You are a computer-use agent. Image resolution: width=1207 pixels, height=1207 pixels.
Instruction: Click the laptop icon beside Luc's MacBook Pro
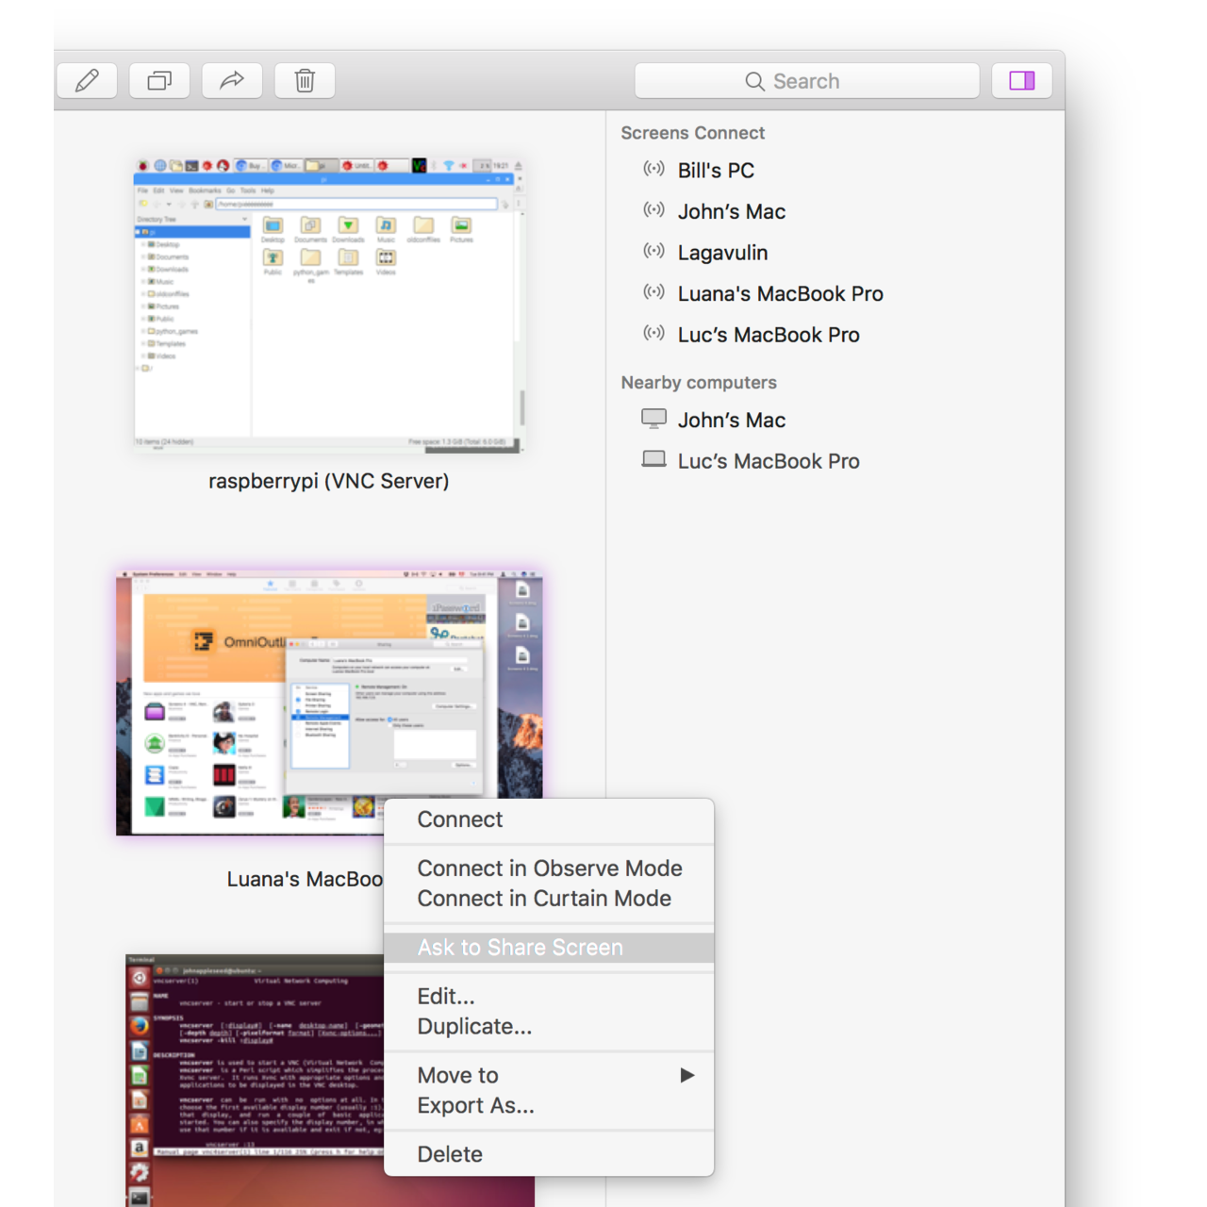click(x=653, y=460)
